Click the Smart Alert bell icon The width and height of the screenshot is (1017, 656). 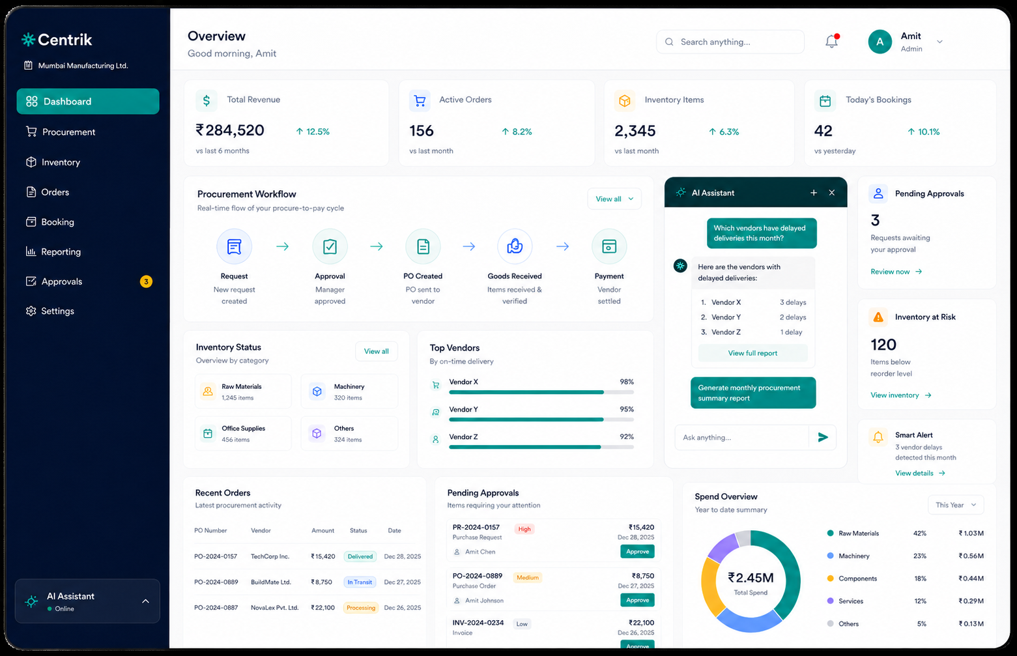(x=878, y=436)
